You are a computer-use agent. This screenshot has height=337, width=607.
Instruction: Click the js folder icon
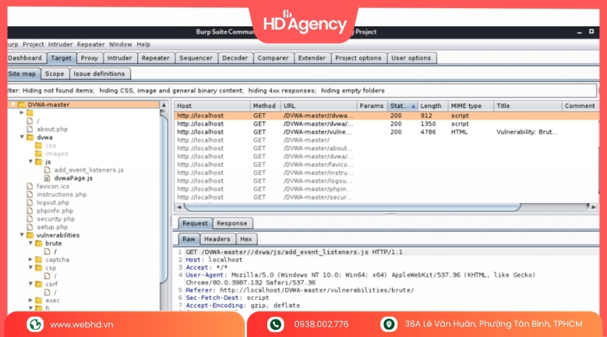(38, 162)
